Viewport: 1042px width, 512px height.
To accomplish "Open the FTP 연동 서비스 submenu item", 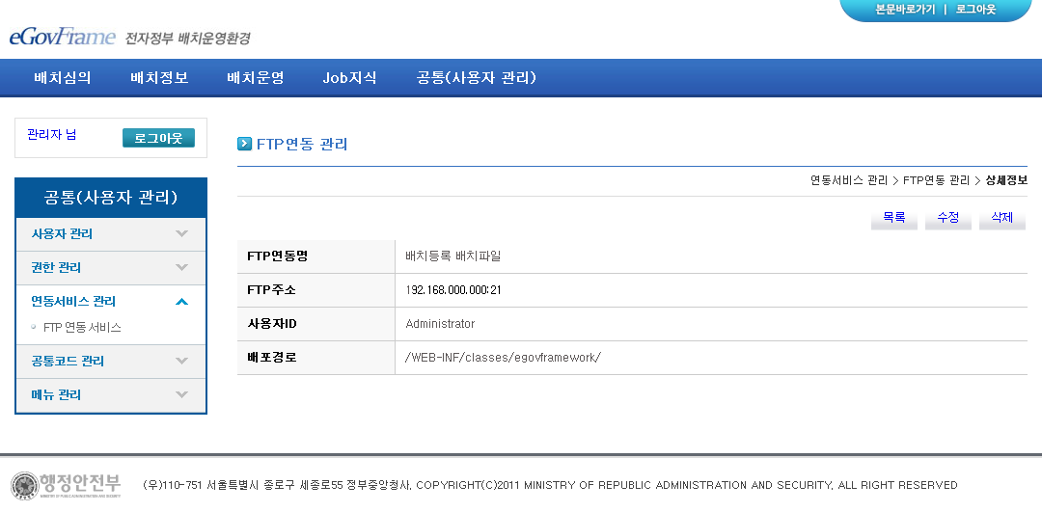I will click(x=82, y=328).
